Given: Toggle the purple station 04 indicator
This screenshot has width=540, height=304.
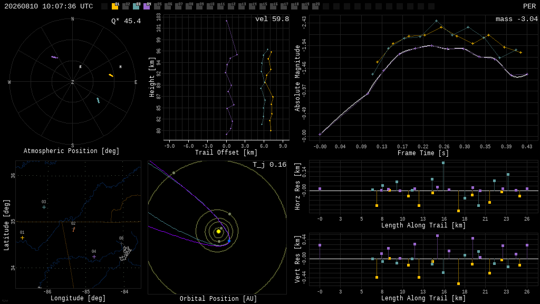Looking at the screenshot, I should [x=147, y=6].
